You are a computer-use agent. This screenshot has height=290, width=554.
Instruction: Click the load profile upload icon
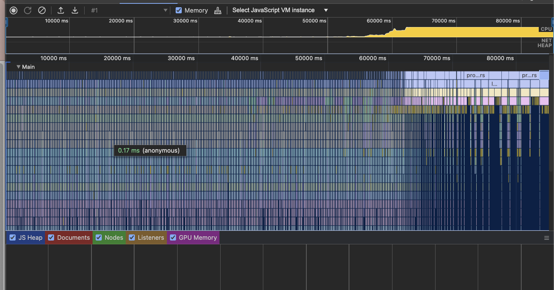[x=61, y=10]
